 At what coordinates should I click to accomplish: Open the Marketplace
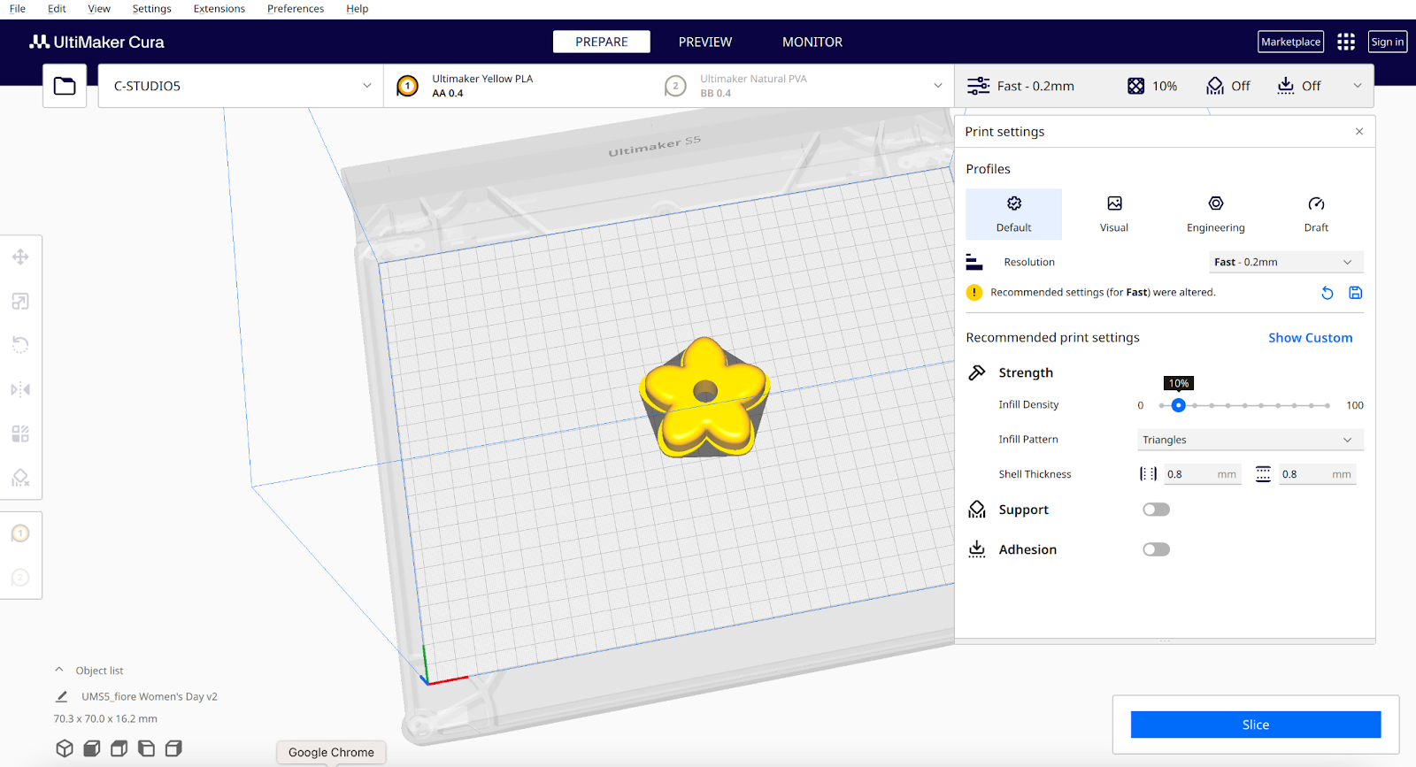tap(1291, 42)
